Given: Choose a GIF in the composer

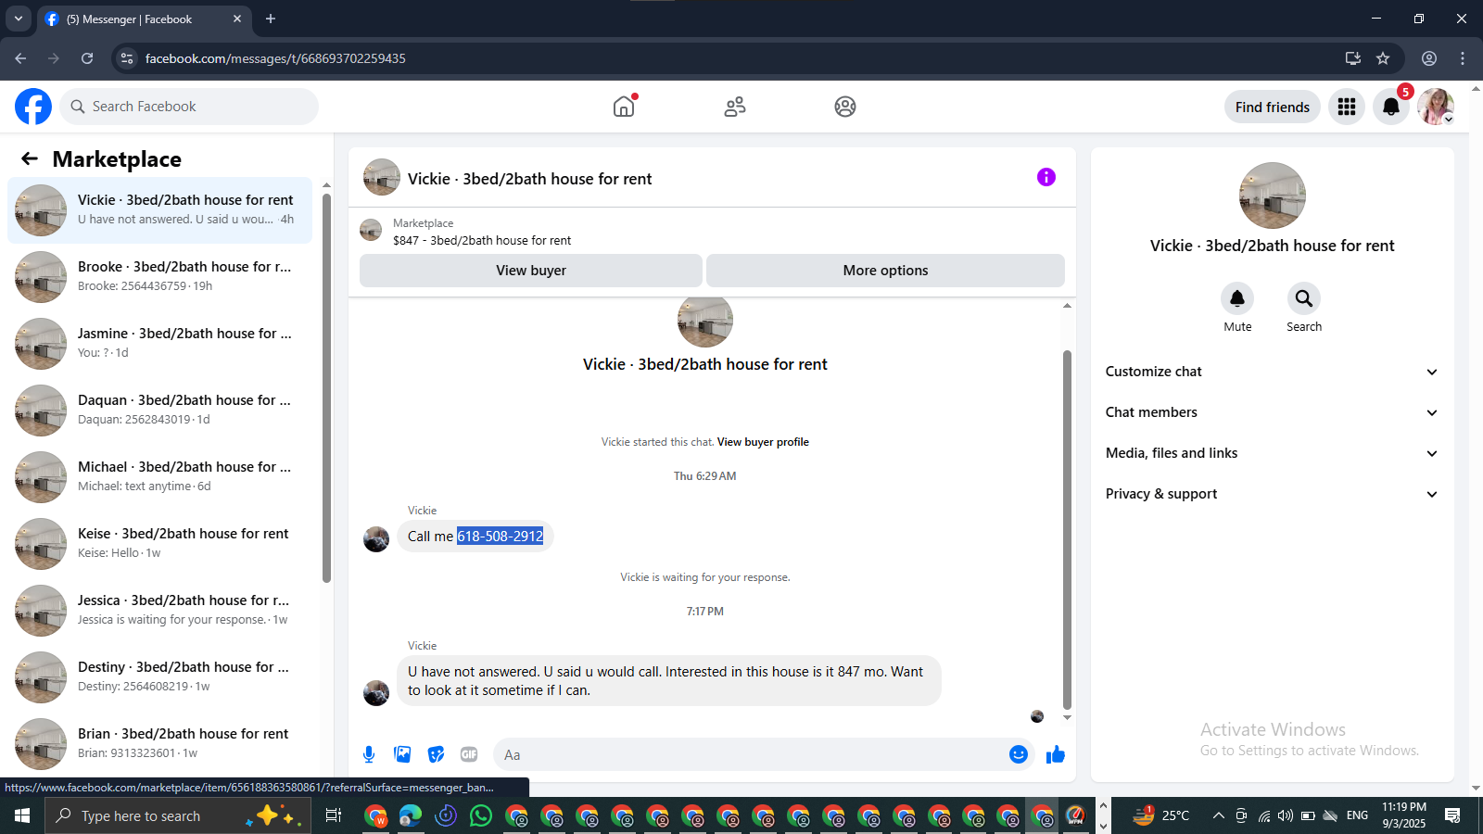Looking at the screenshot, I should 469,754.
